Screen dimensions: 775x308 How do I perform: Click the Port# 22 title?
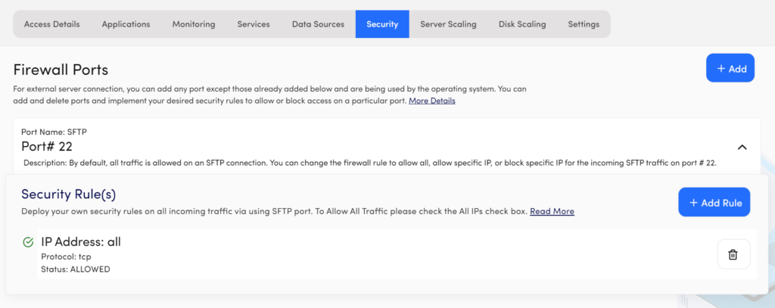(47, 146)
